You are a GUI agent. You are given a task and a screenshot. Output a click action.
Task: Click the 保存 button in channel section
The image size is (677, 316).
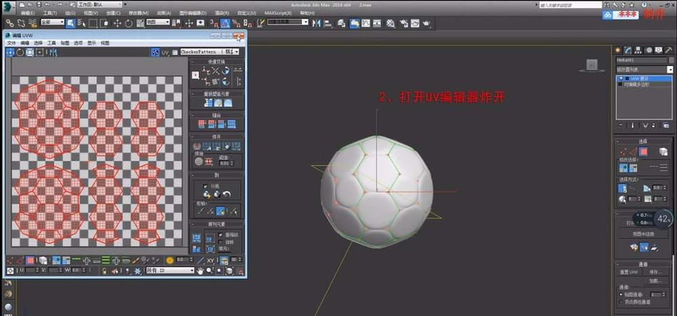[x=657, y=272]
